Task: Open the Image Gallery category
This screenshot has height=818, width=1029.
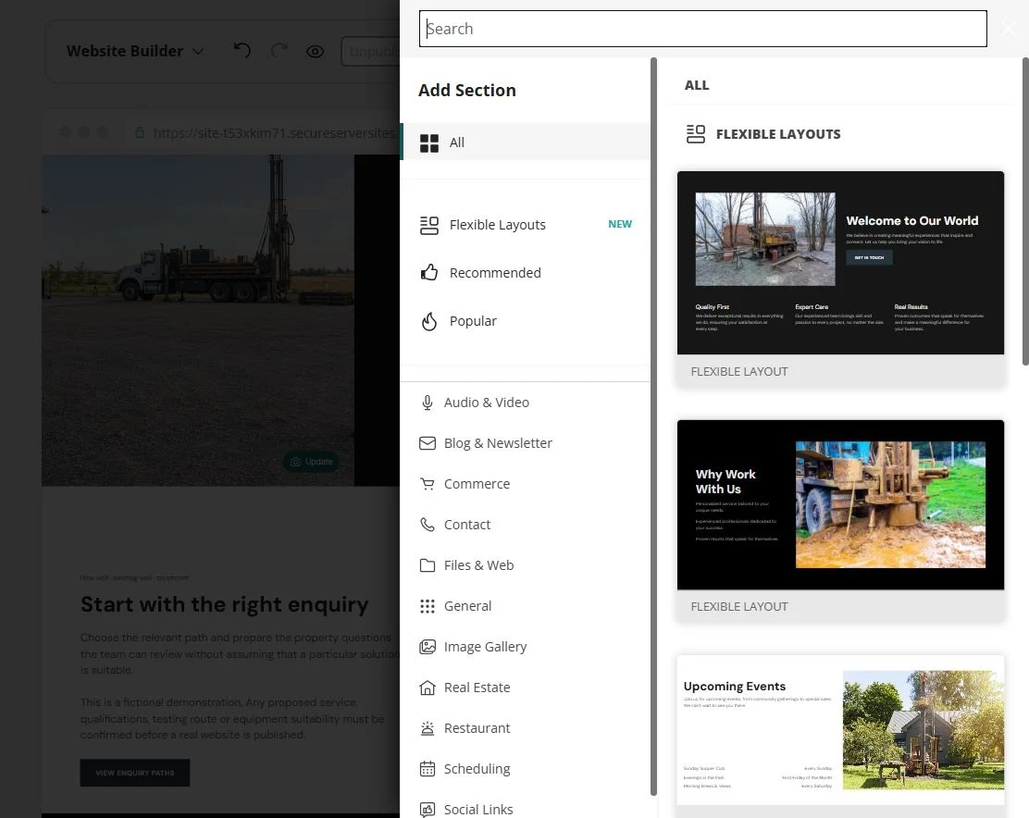Action: pos(525,647)
